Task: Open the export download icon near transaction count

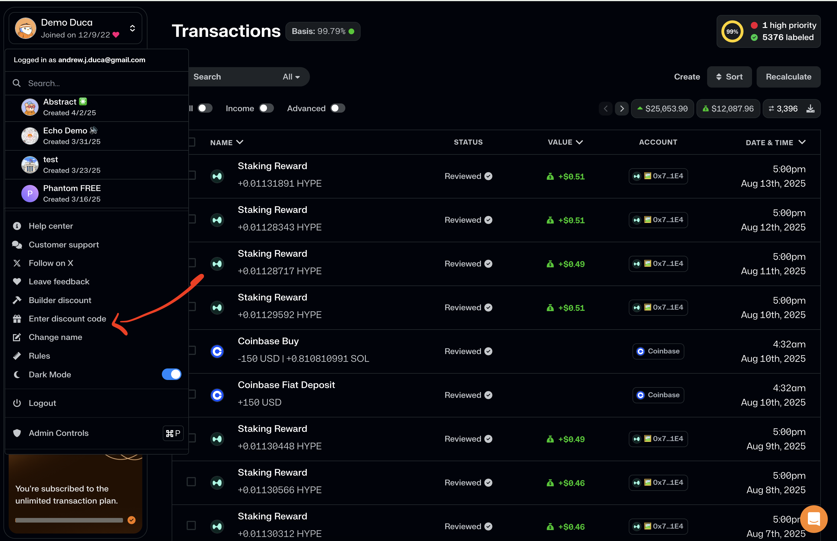Action: [811, 109]
